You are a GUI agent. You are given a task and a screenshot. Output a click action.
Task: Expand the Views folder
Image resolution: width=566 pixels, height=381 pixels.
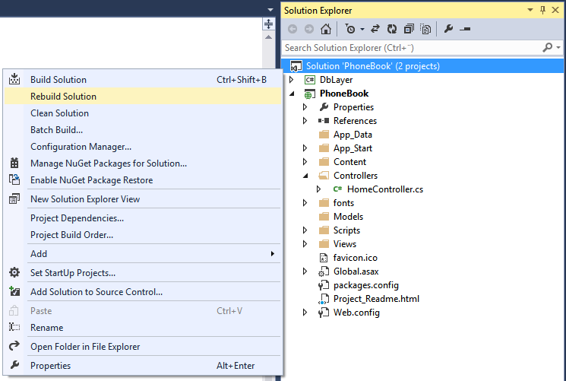[x=305, y=244]
